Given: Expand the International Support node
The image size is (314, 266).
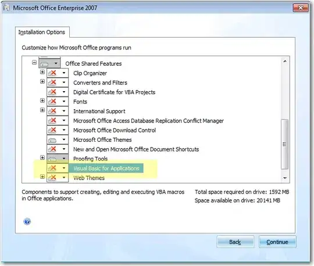Looking at the screenshot, I should point(42,110).
